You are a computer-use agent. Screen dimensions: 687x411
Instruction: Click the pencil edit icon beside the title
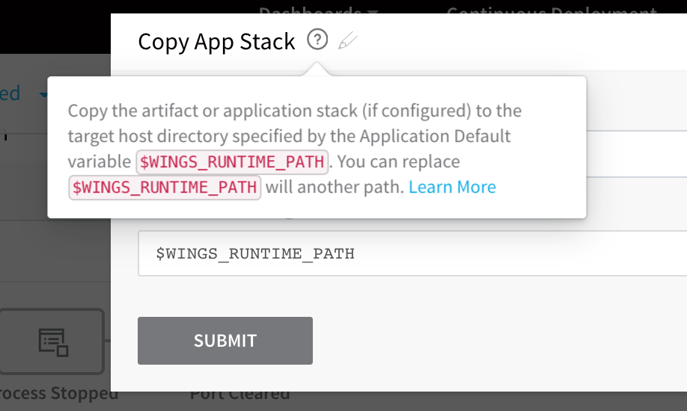click(x=348, y=40)
